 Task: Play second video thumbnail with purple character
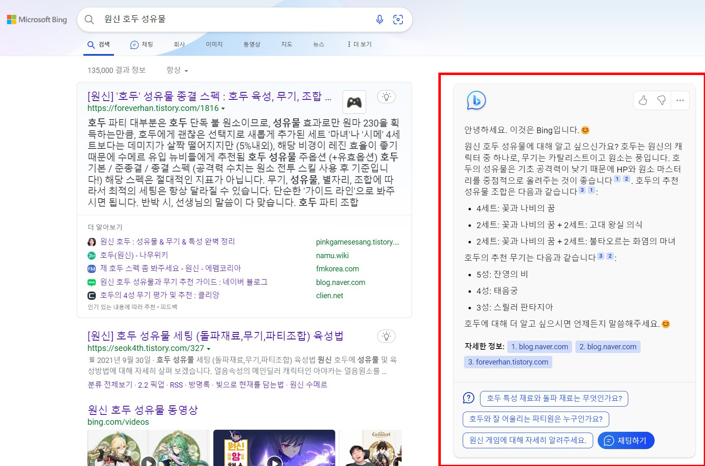(x=274, y=448)
